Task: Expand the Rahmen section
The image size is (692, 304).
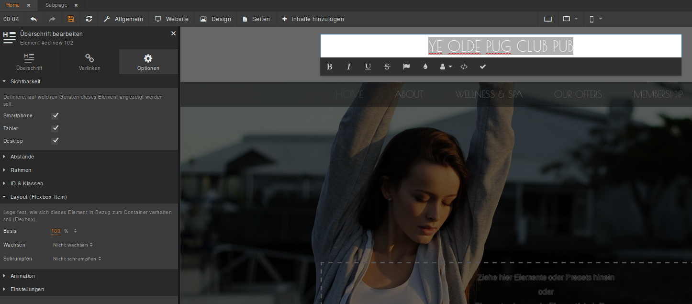Action: pos(89,170)
